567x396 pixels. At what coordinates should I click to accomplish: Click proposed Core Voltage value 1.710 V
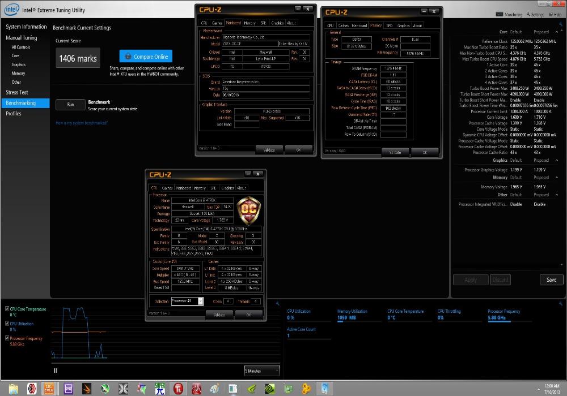click(540, 117)
